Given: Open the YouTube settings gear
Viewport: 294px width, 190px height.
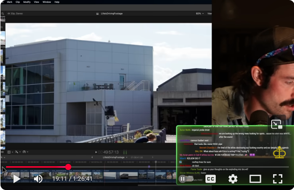Looking at the screenshot, I should pyautogui.click(x=233, y=179).
